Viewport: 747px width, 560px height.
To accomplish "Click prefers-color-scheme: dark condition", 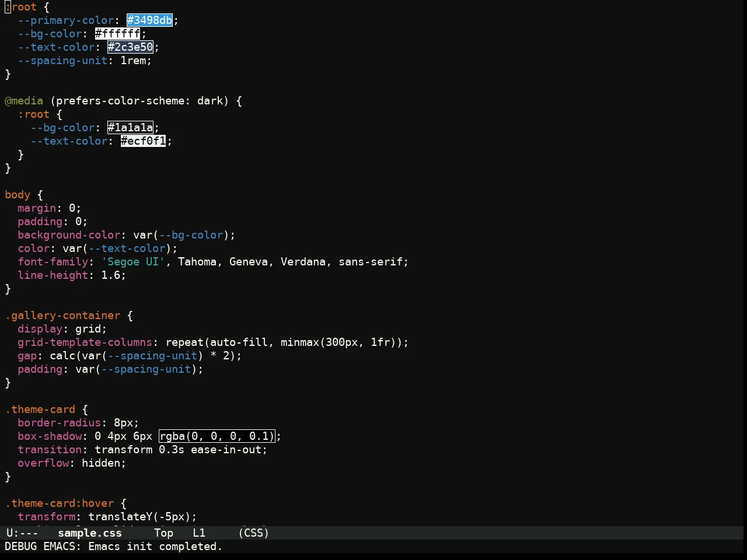I will pos(139,101).
